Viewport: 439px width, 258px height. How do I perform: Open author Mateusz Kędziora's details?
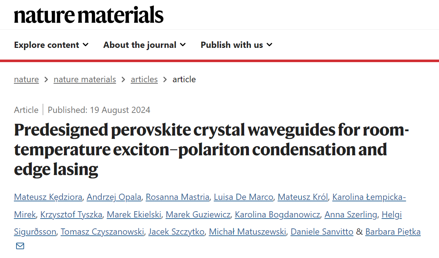48,197
